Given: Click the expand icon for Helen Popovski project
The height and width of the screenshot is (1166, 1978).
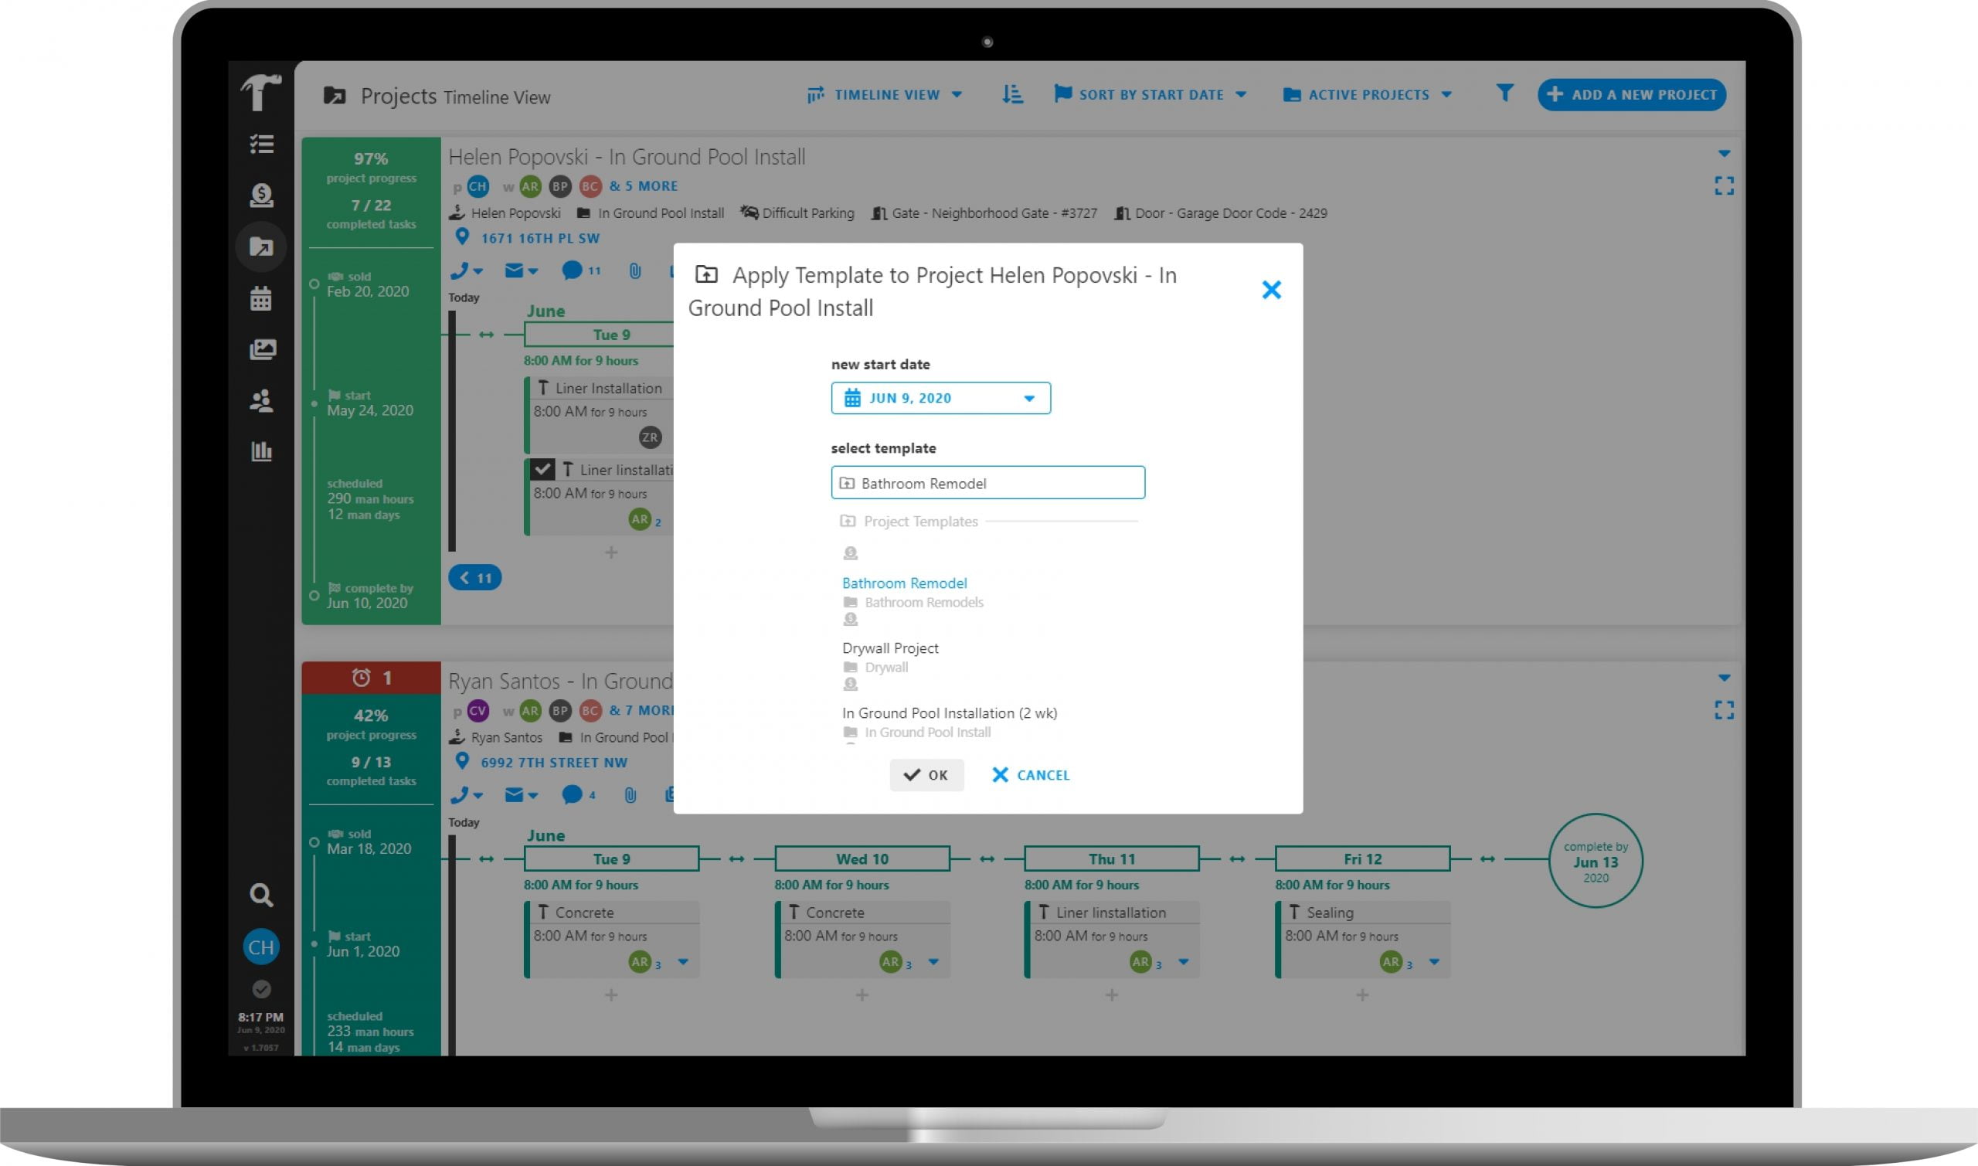Looking at the screenshot, I should [x=1721, y=188].
